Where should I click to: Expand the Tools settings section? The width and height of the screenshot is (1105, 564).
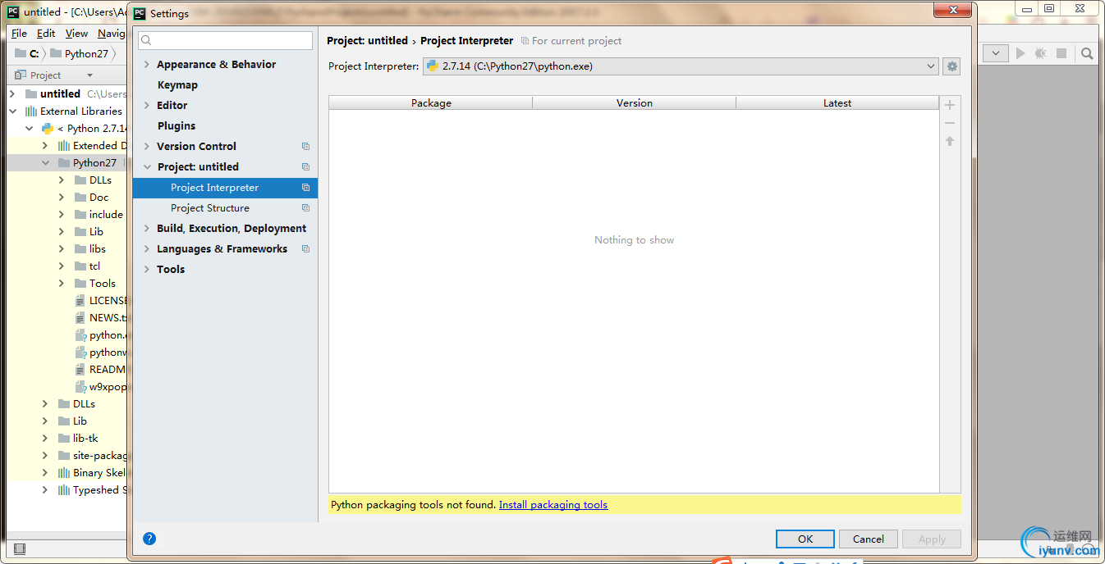[x=147, y=270]
